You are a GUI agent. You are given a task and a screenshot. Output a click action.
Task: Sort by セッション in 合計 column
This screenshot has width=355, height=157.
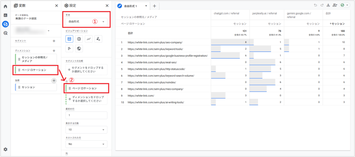point(337,23)
